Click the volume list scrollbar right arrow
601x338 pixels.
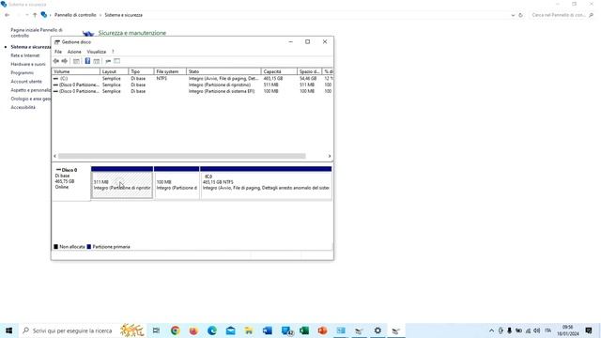(330, 156)
